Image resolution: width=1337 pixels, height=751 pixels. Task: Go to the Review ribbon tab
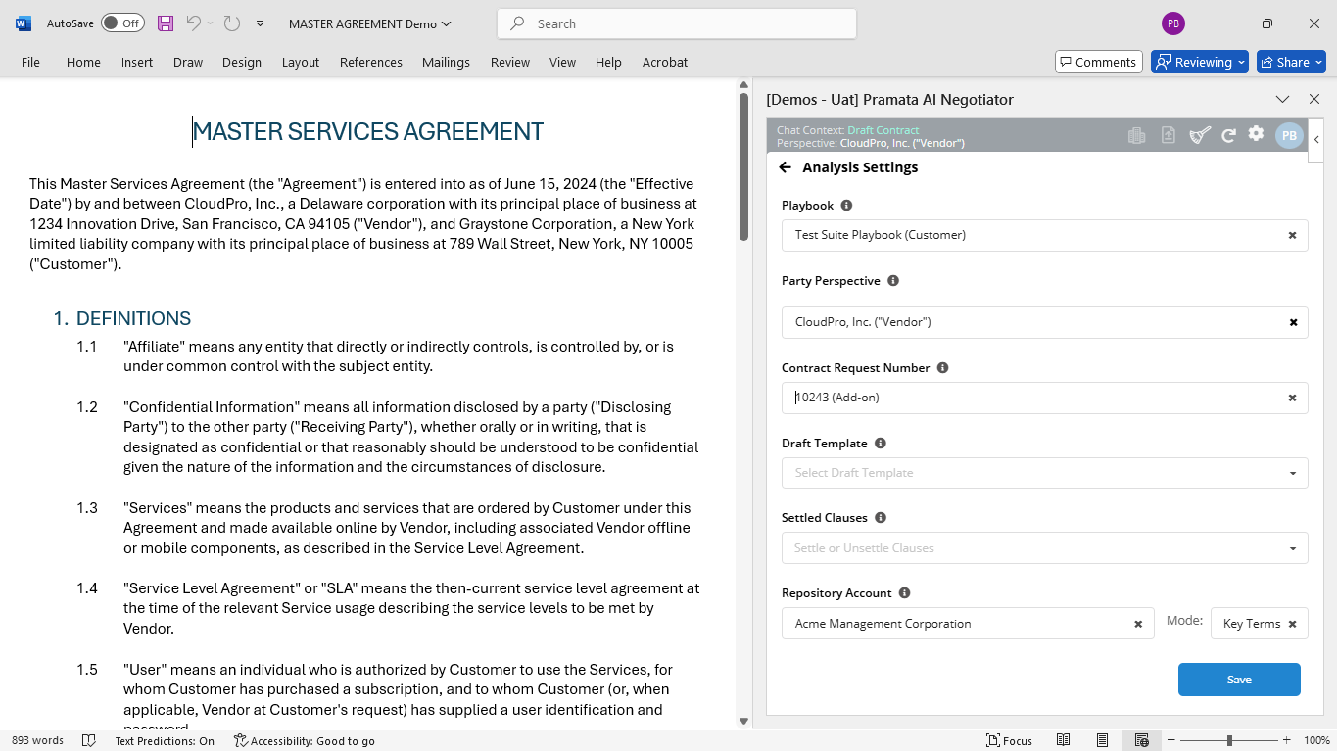click(x=510, y=62)
